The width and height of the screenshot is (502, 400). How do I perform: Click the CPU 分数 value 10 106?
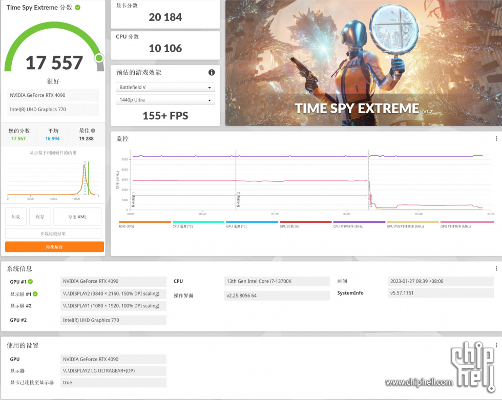(165, 48)
